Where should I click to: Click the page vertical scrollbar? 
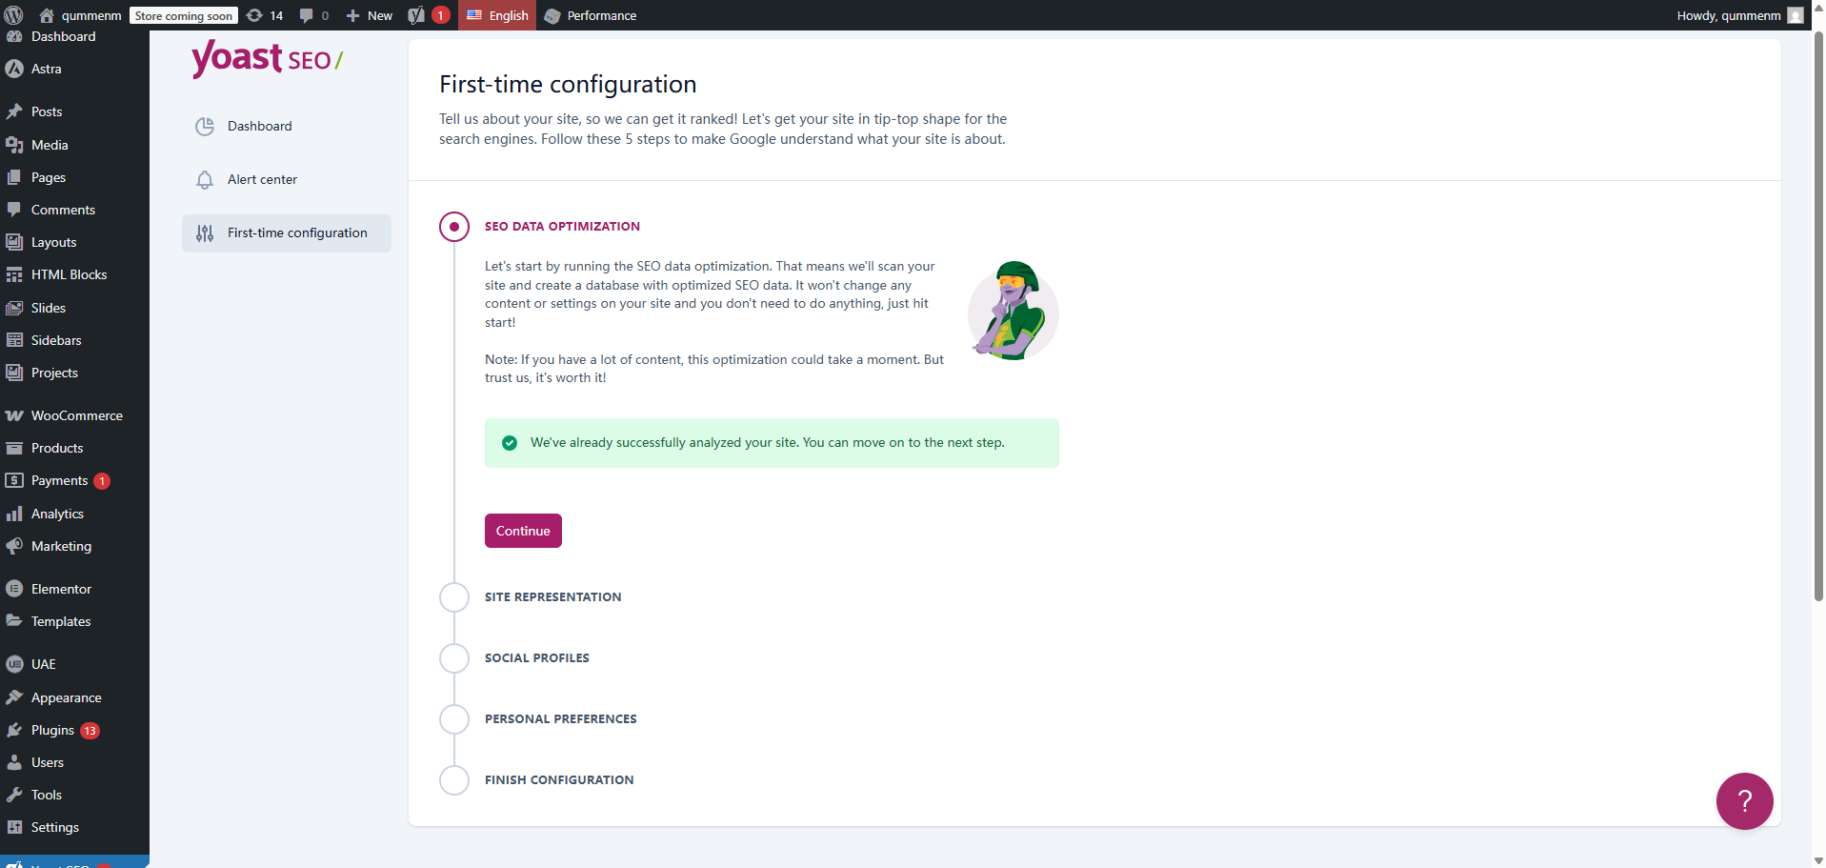tap(1818, 314)
